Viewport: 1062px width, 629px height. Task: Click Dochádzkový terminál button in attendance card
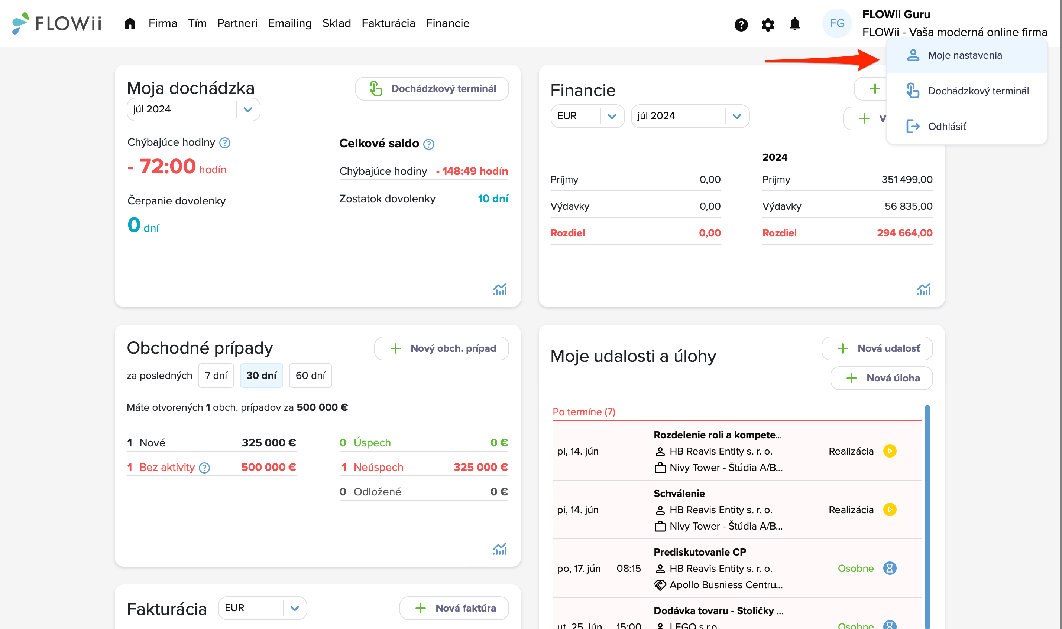pyautogui.click(x=432, y=89)
